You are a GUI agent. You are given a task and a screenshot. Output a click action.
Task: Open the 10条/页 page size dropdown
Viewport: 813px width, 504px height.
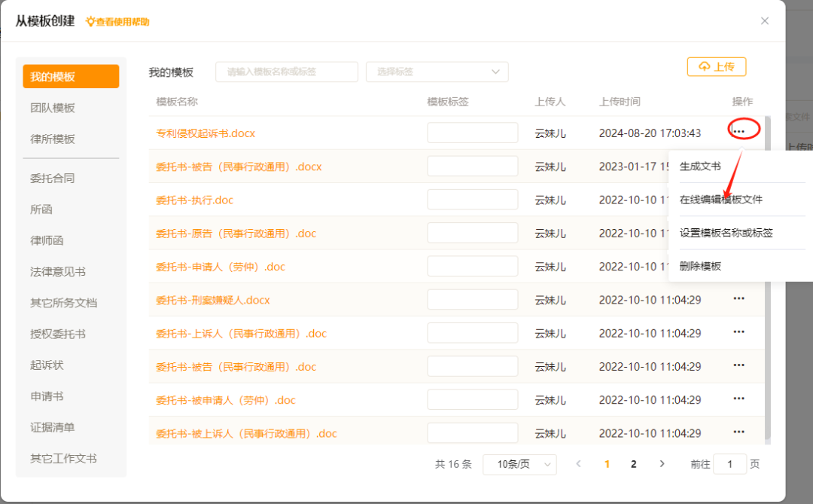tap(519, 464)
